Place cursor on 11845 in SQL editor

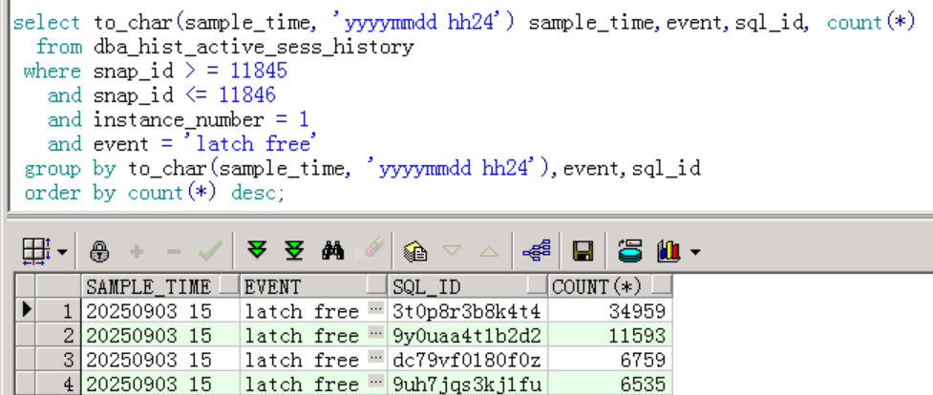click(x=259, y=71)
